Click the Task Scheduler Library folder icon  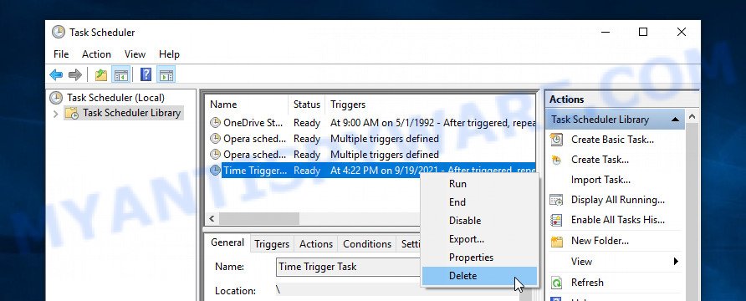point(72,113)
